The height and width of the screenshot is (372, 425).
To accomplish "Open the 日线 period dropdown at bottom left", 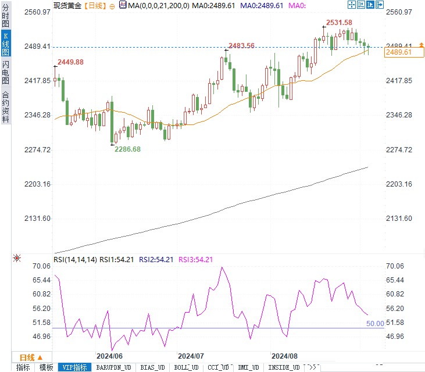I will point(31,357).
